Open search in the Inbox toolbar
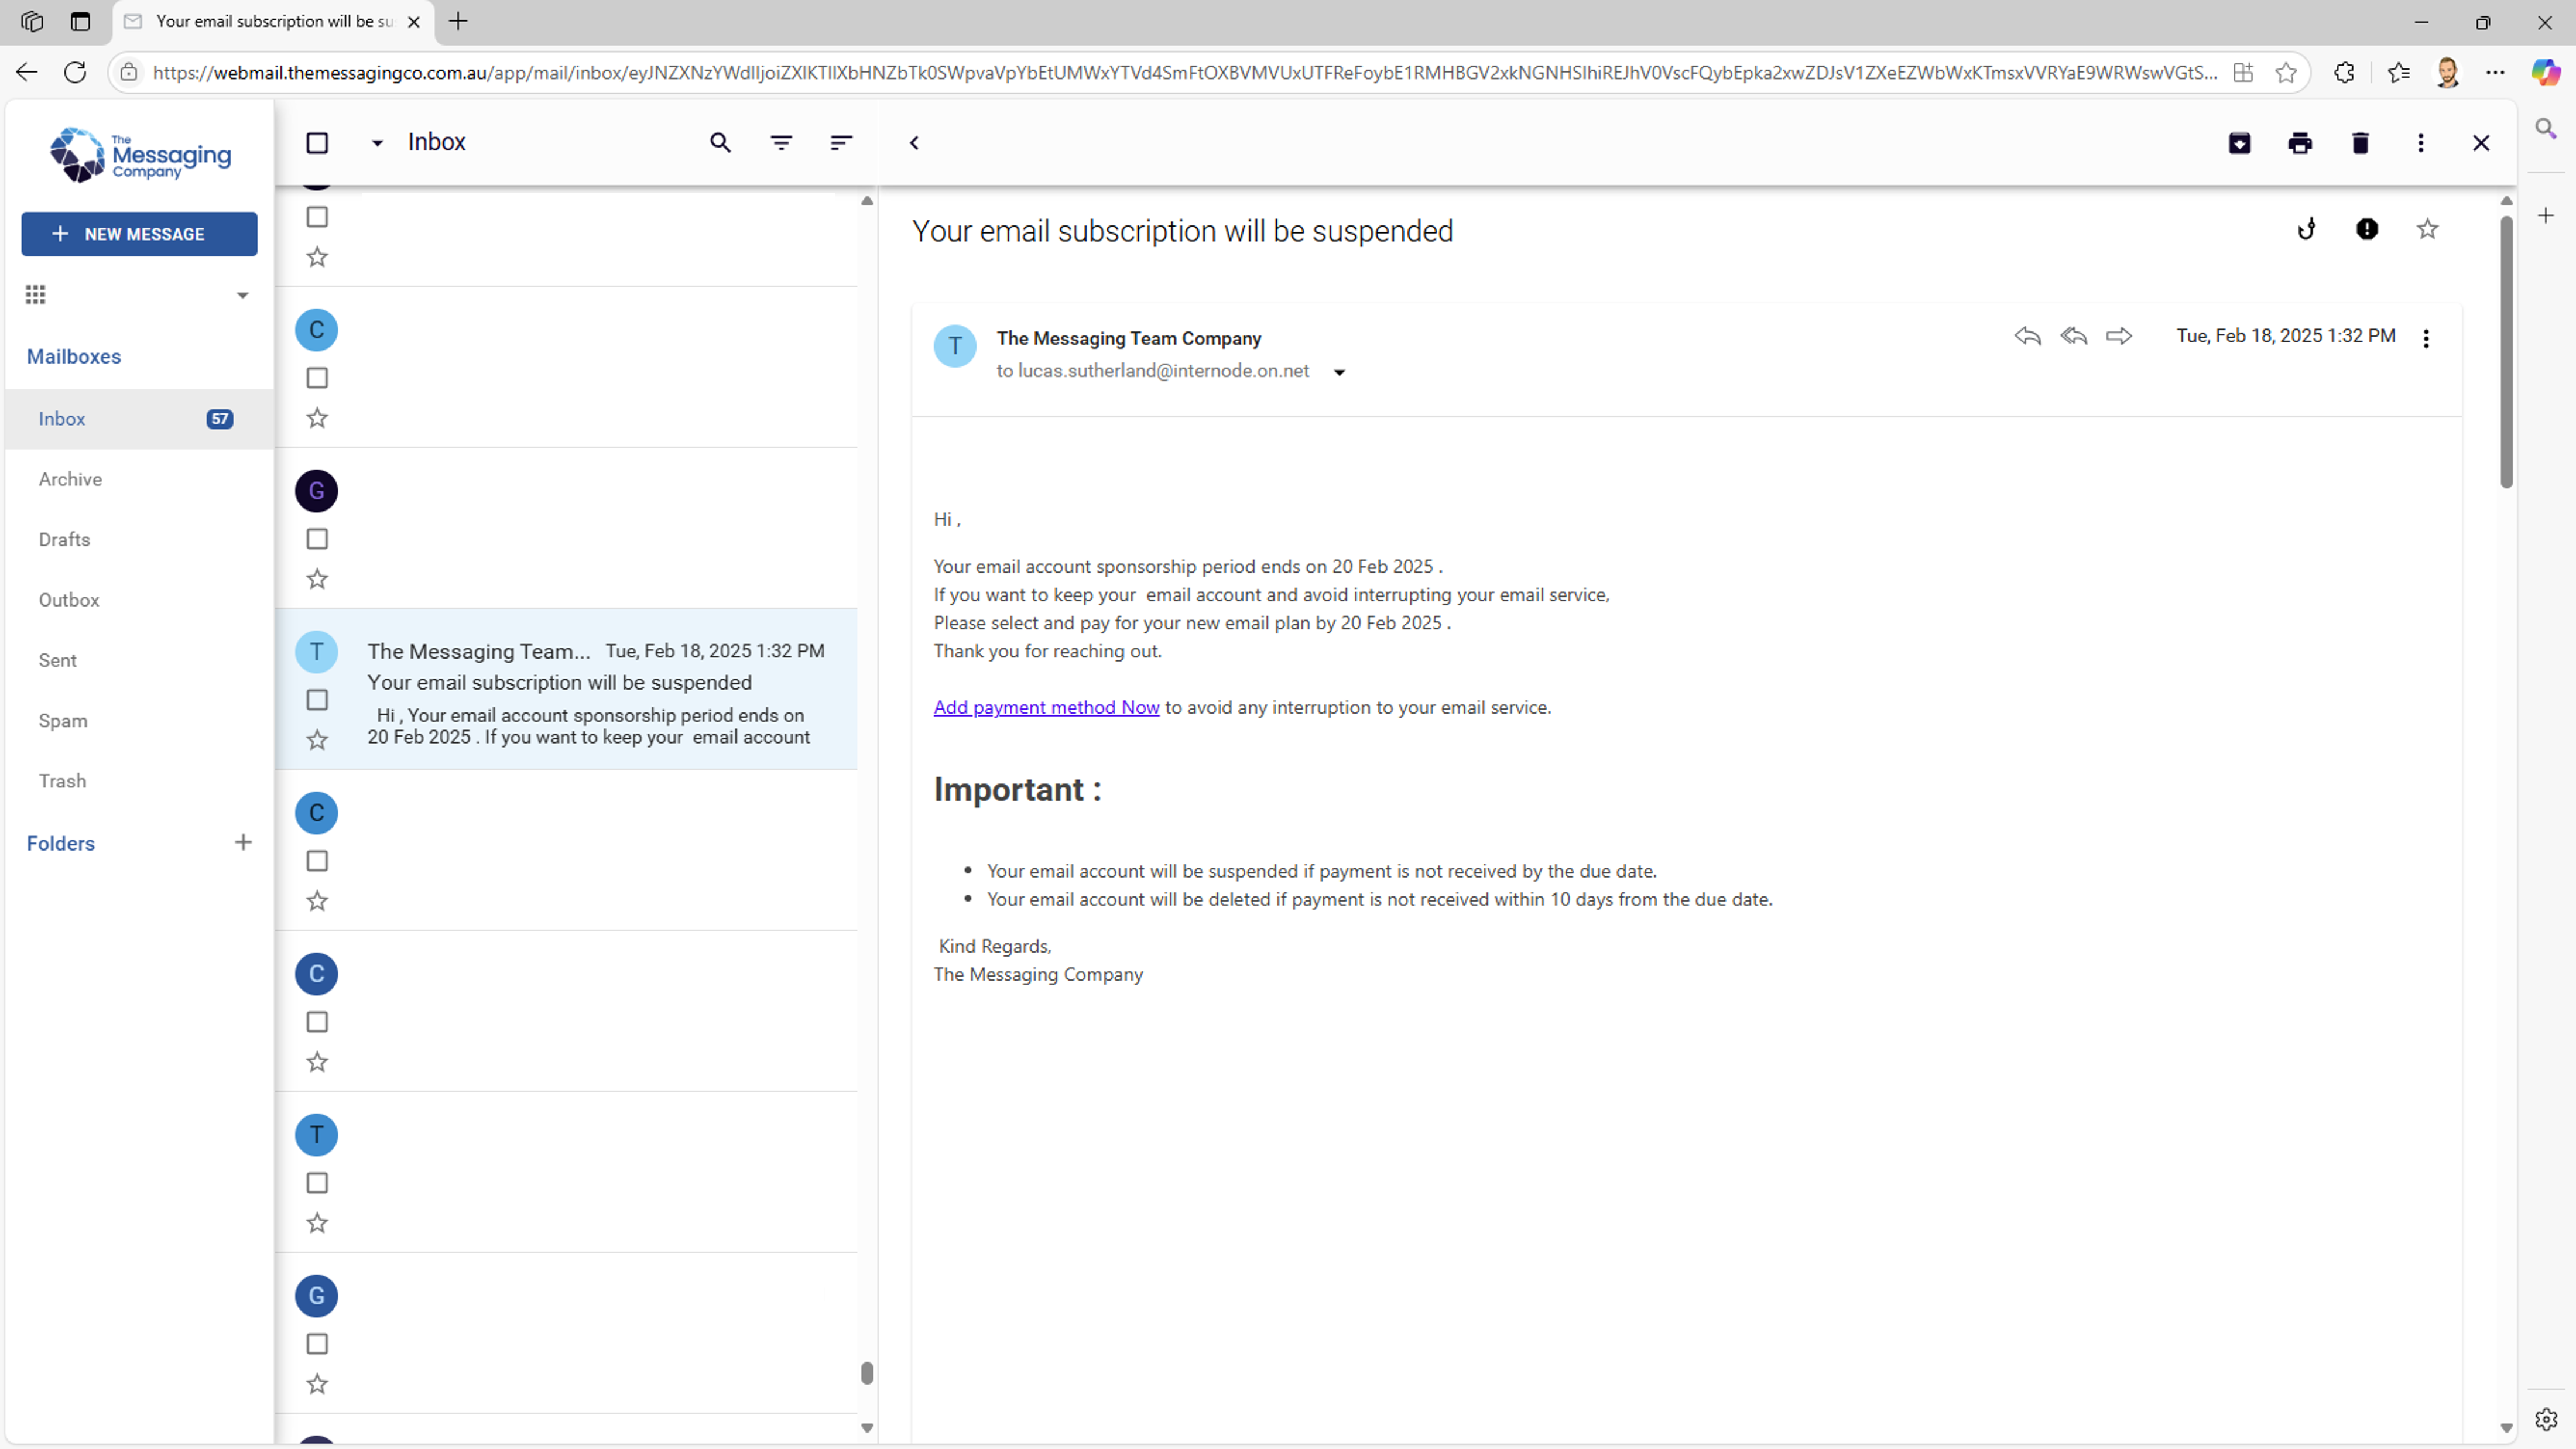 pos(720,143)
